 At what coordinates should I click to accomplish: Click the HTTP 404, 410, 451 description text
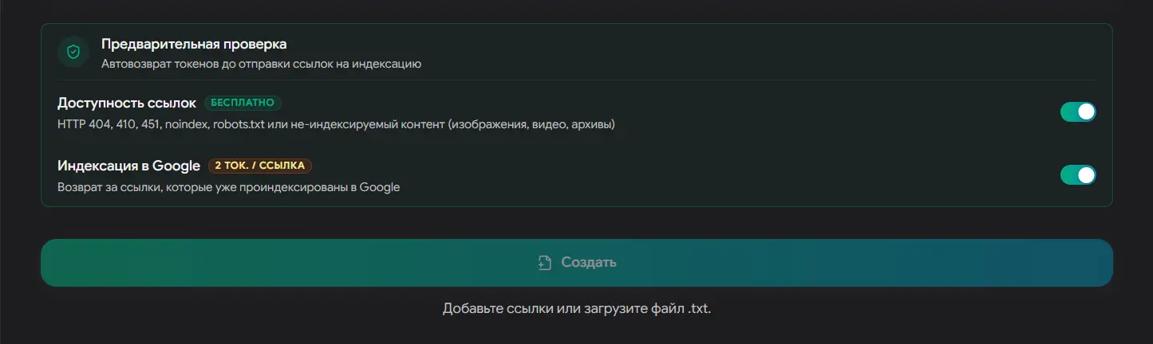336,125
